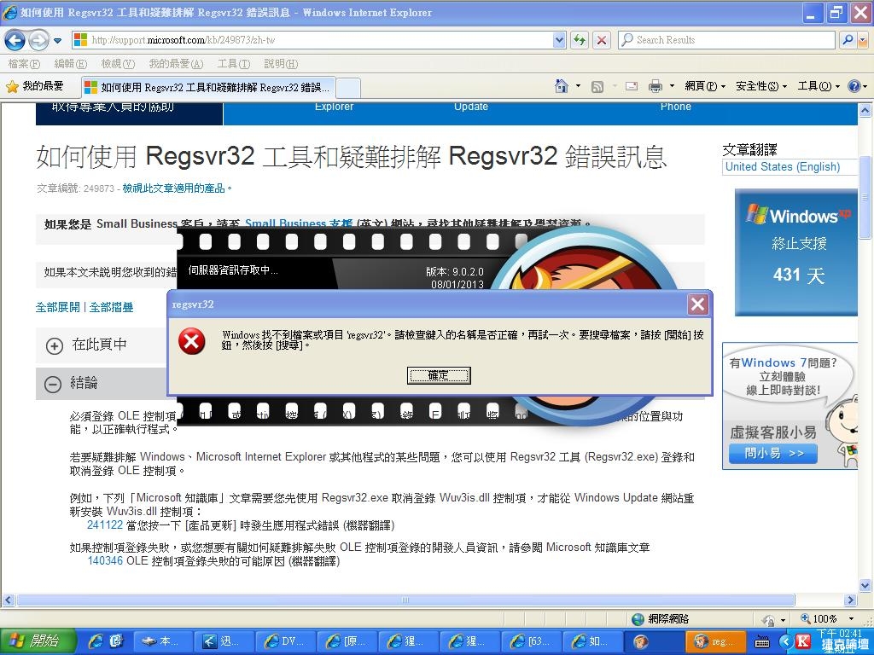Open the 我的最愛 favorites star button
The width and height of the screenshot is (874, 655).
point(34,86)
